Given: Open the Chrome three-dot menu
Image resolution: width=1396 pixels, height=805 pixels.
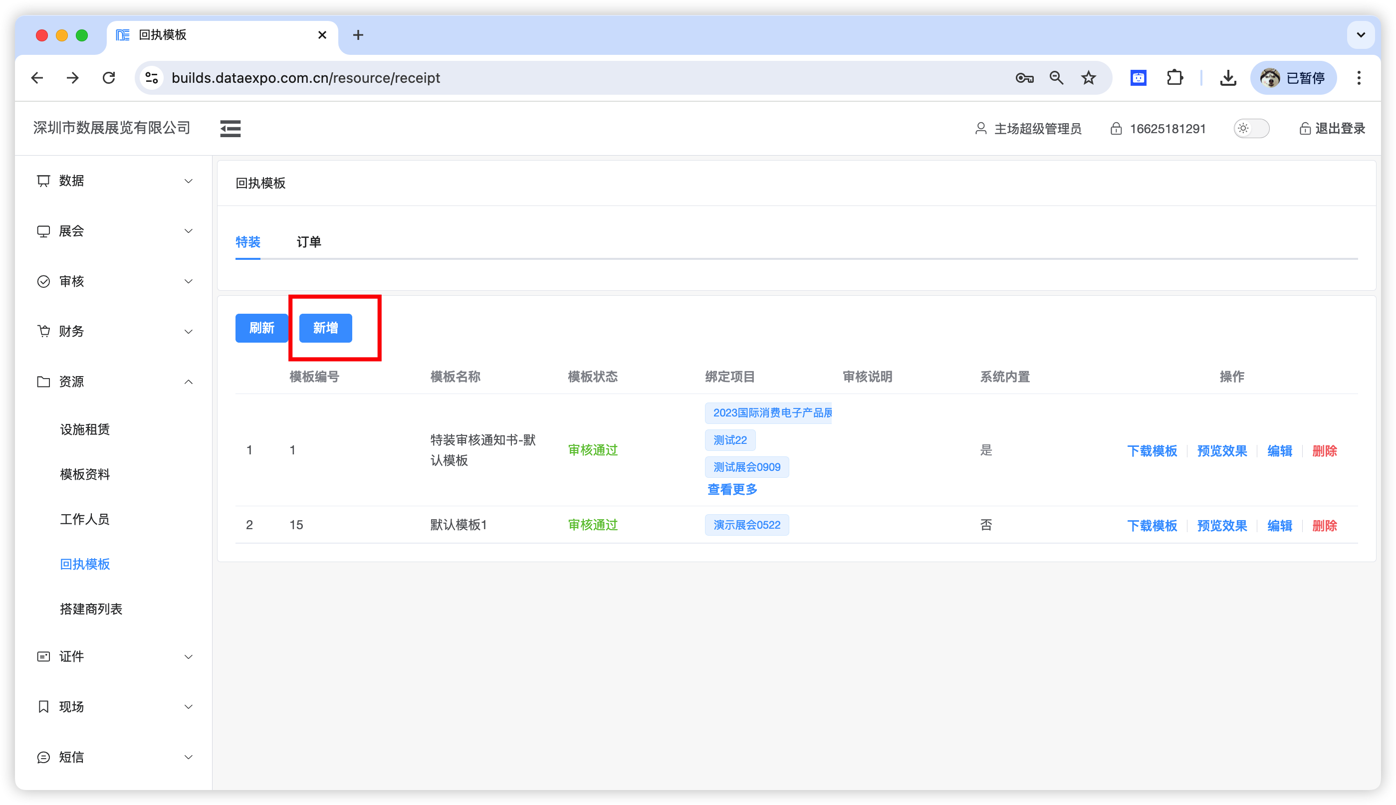Looking at the screenshot, I should pyautogui.click(x=1359, y=78).
